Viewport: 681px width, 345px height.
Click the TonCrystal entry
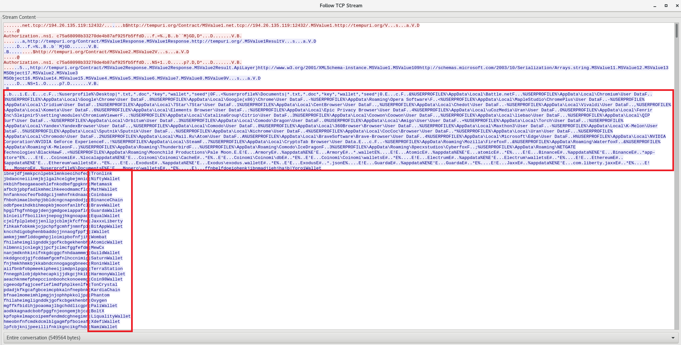point(104,285)
